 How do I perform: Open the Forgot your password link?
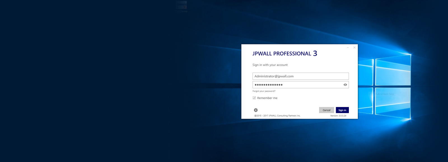click(x=264, y=91)
